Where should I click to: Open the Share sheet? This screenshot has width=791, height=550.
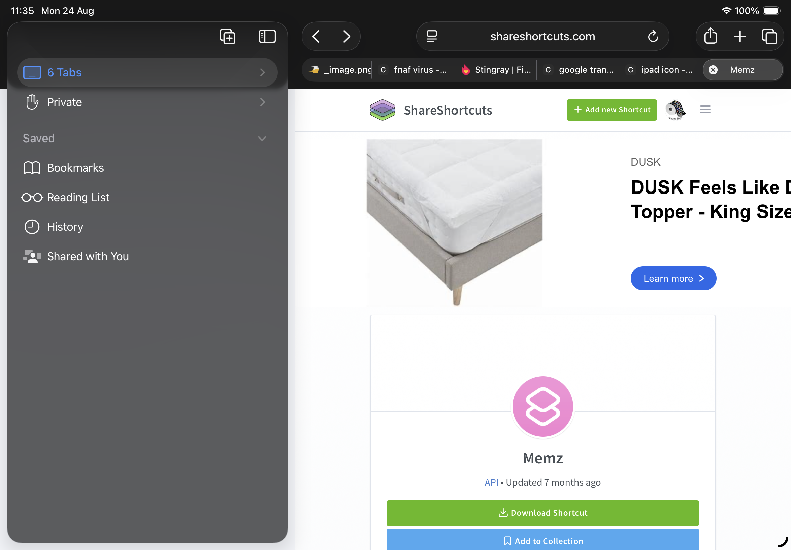[x=711, y=36]
